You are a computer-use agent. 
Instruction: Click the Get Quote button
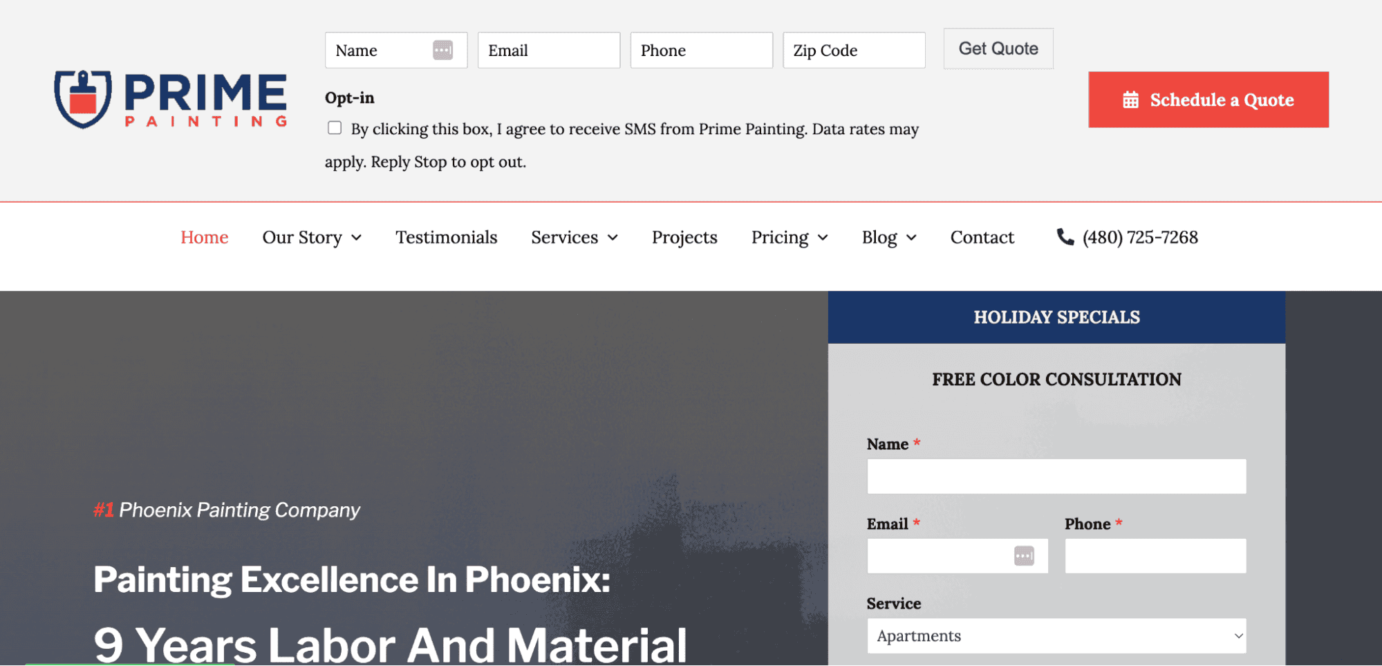tap(998, 48)
